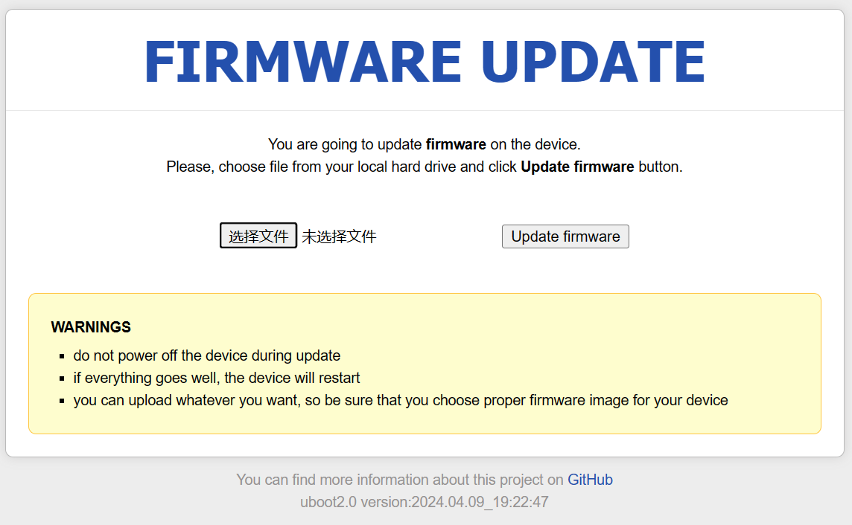Click the 'device will restart' warning line
Viewport: 852px width, 525px height.
point(217,378)
